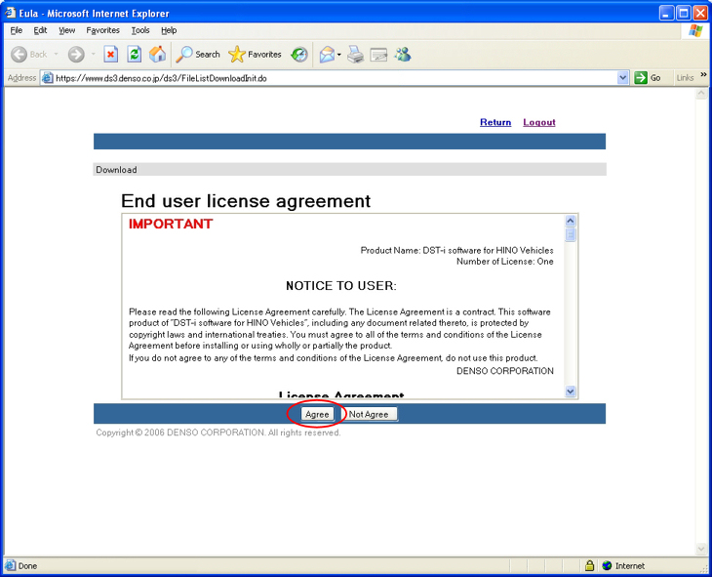712x577 pixels.
Task: Open the Help menu
Action: (x=169, y=30)
